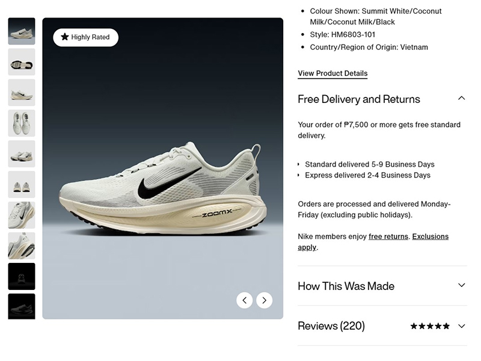Click the Highly Rated star badge
The image size is (481, 361).
(85, 37)
